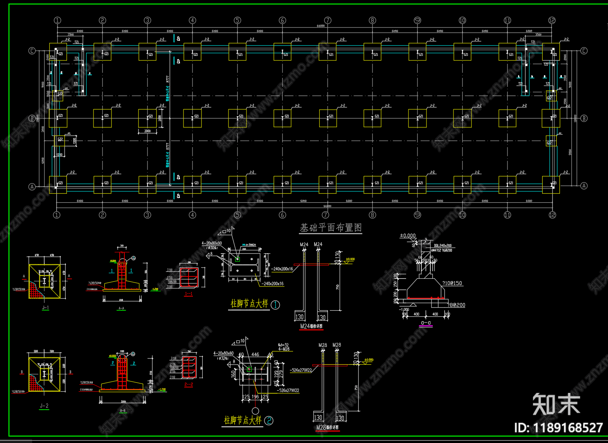608x443 pixels.
Task: Select the ?8@200 rebar annotation
Action: [456, 305]
